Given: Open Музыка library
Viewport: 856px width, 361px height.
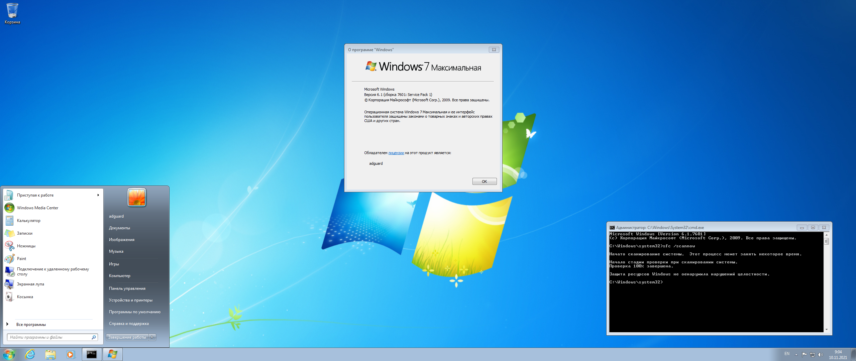Looking at the screenshot, I should (116, 251).
